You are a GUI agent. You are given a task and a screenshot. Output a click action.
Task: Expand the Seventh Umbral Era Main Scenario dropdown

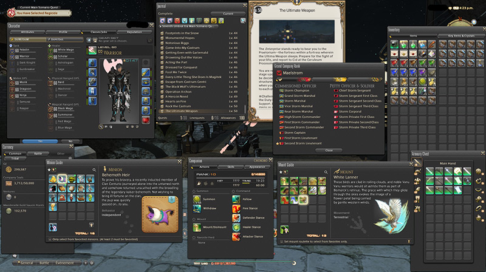point(189,26)
